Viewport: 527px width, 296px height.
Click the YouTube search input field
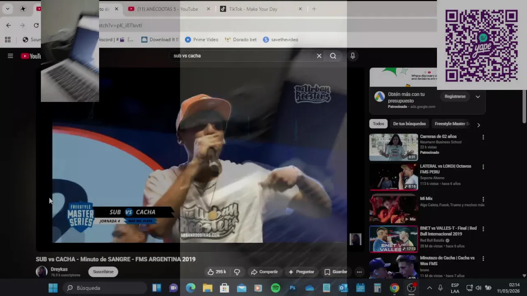tap(243, 56)
